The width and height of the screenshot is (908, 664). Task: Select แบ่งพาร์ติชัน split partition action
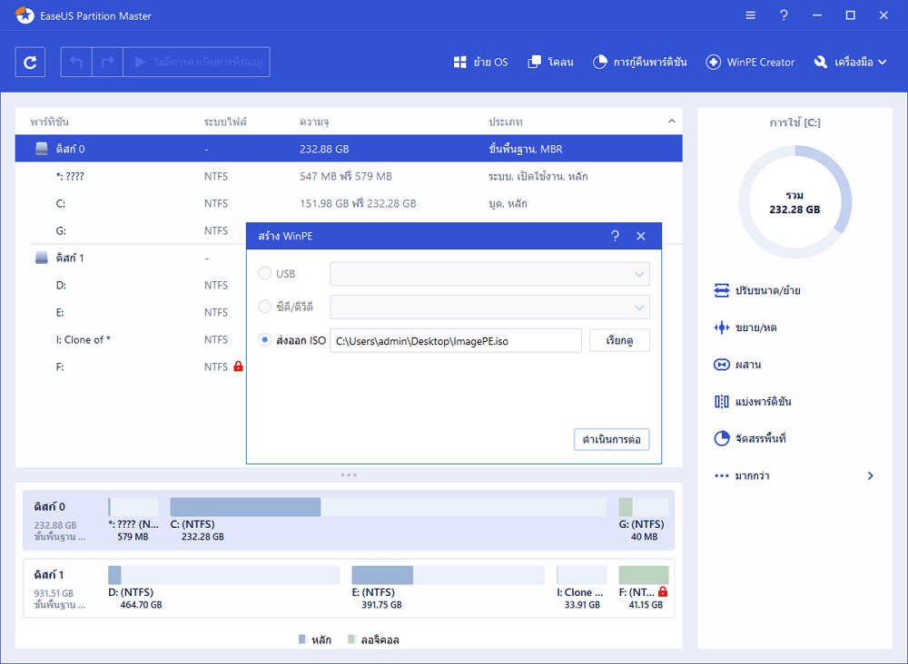(753, 402)
